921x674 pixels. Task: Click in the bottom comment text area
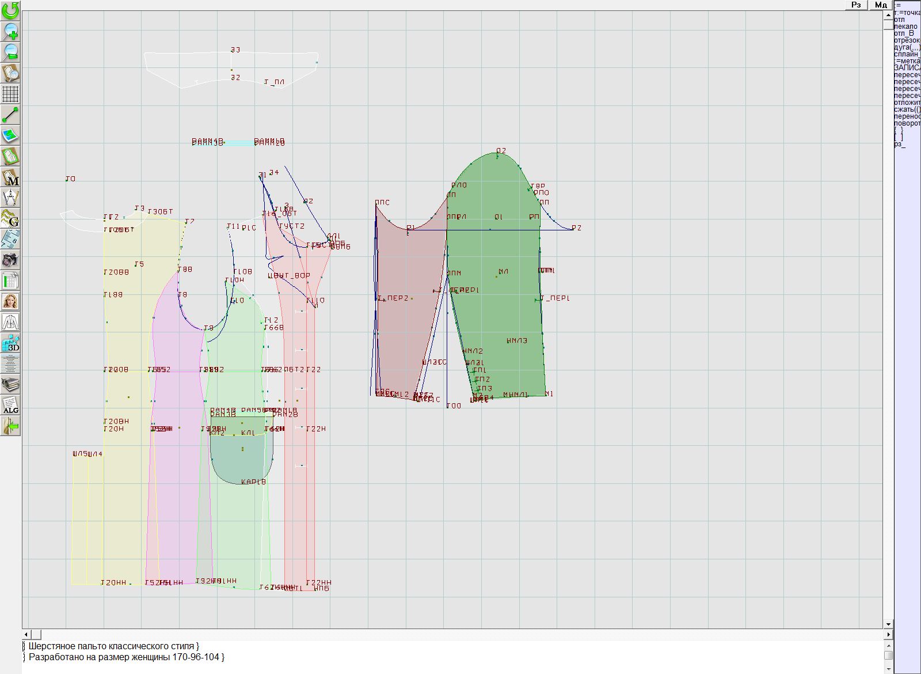click(x=403, y=657)
